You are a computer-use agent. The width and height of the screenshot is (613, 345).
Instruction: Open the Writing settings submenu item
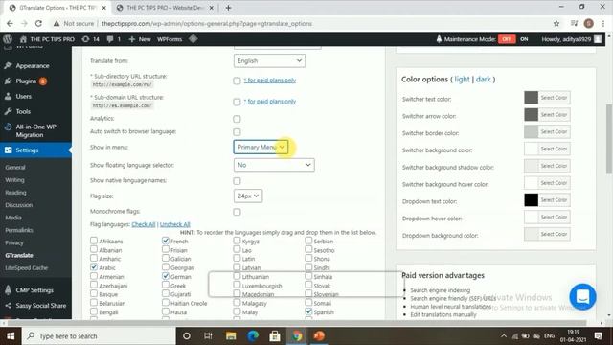(x=15, y=180)
